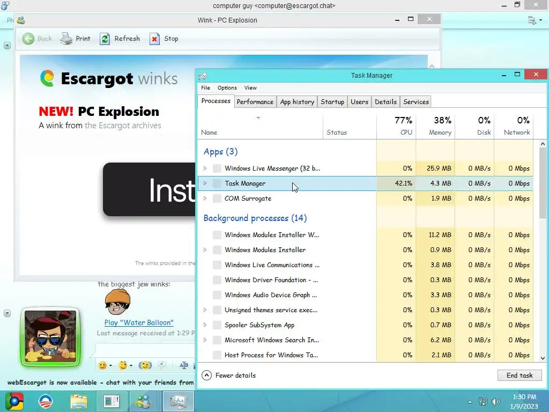Select Host Process for Windows Tasks row
Screen dimensions: 549x412
click(x=366, y=355)
